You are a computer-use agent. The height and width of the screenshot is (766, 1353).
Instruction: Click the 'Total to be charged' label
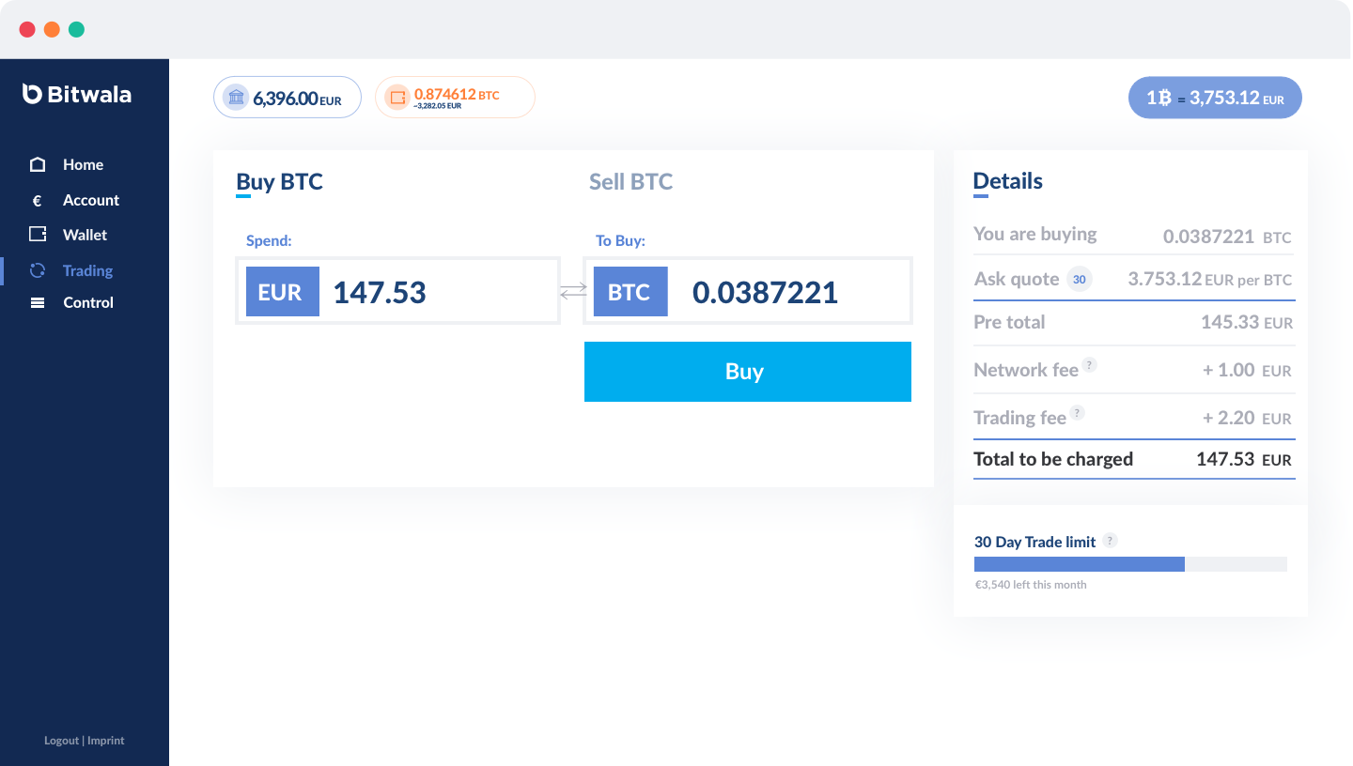pos(1053,459)
